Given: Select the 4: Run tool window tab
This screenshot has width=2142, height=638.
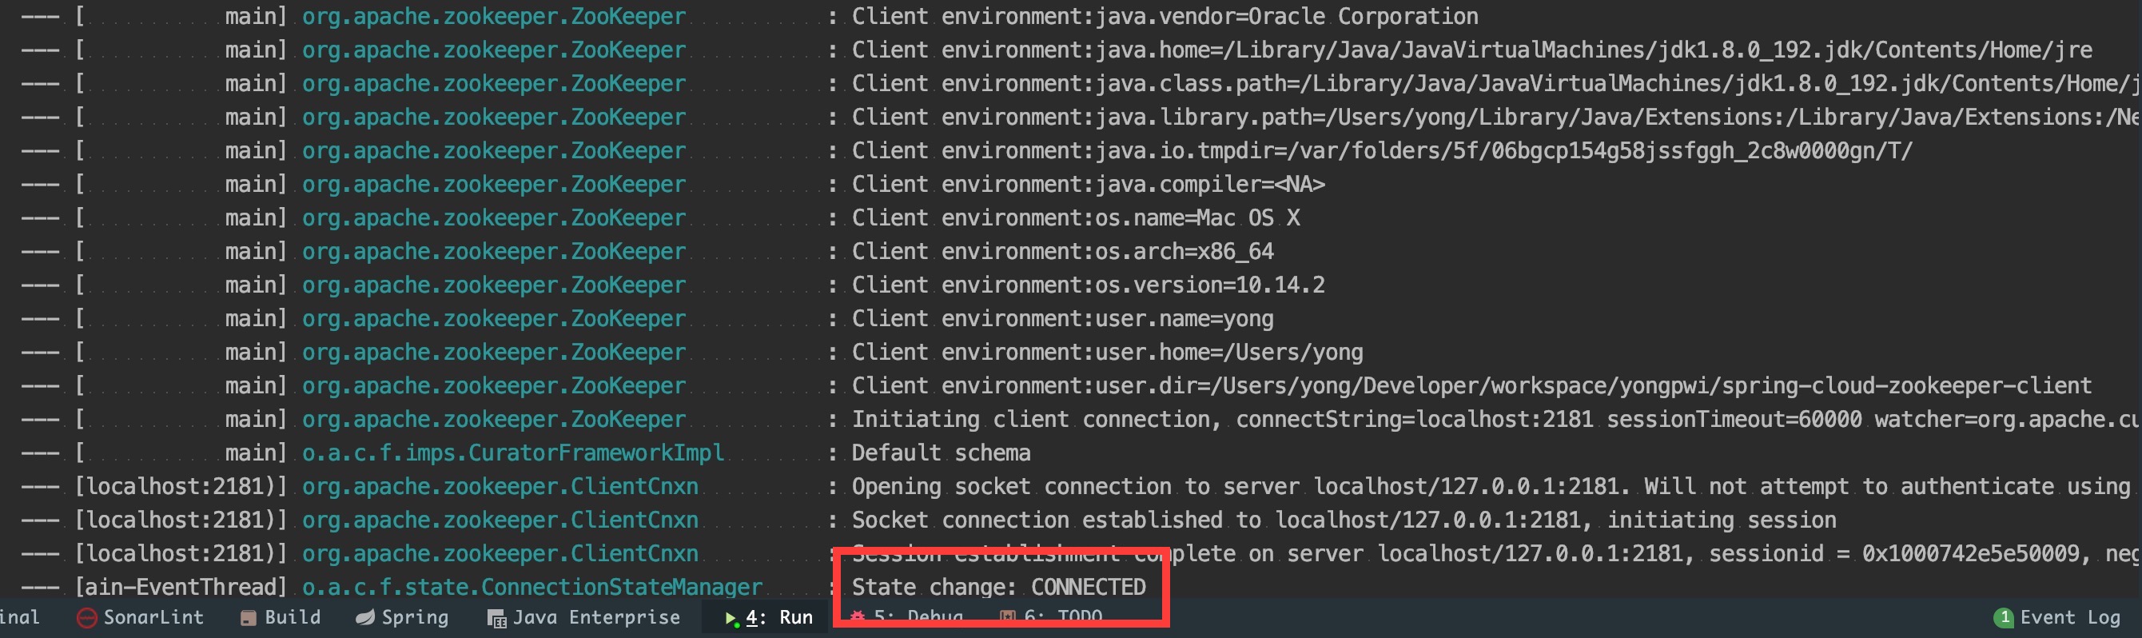Looking at the screenshot, I should coord(768,617).
